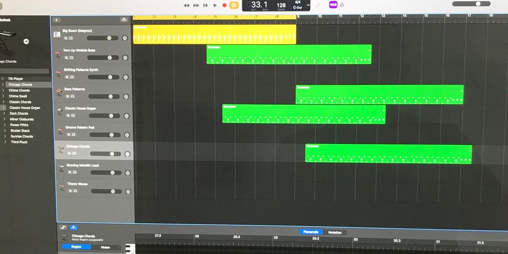
Task: Select the Big Room (Magnus) drummer track icon
Action: pyautogui.click(x=58, y=34)
